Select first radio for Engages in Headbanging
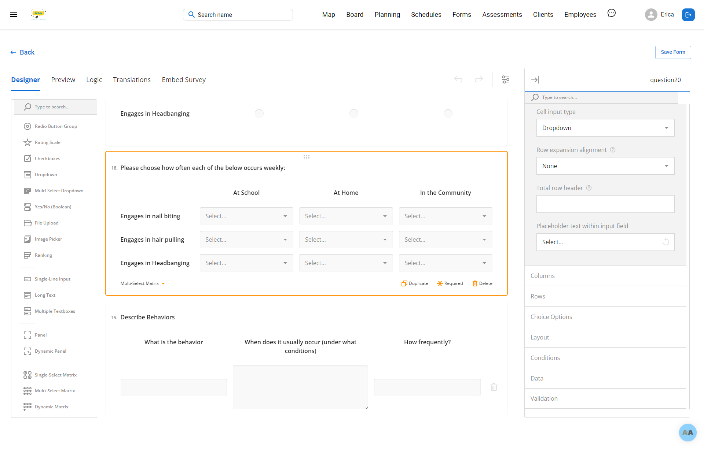The height and width of the screenshot is (449, 704). click(259, 114)
